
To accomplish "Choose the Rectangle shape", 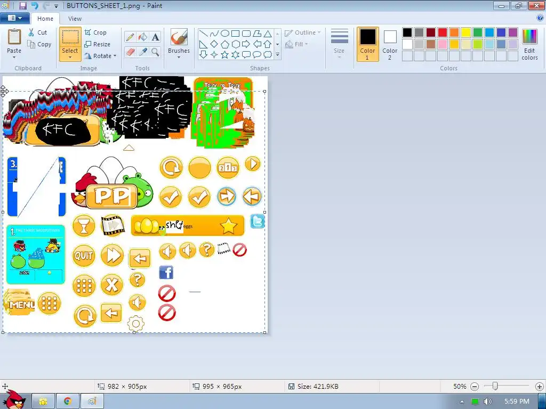I will (235, 34).
